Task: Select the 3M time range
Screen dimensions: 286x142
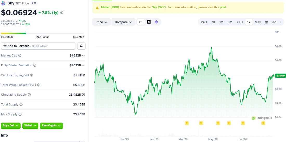Action: click(x=230, y=22)
